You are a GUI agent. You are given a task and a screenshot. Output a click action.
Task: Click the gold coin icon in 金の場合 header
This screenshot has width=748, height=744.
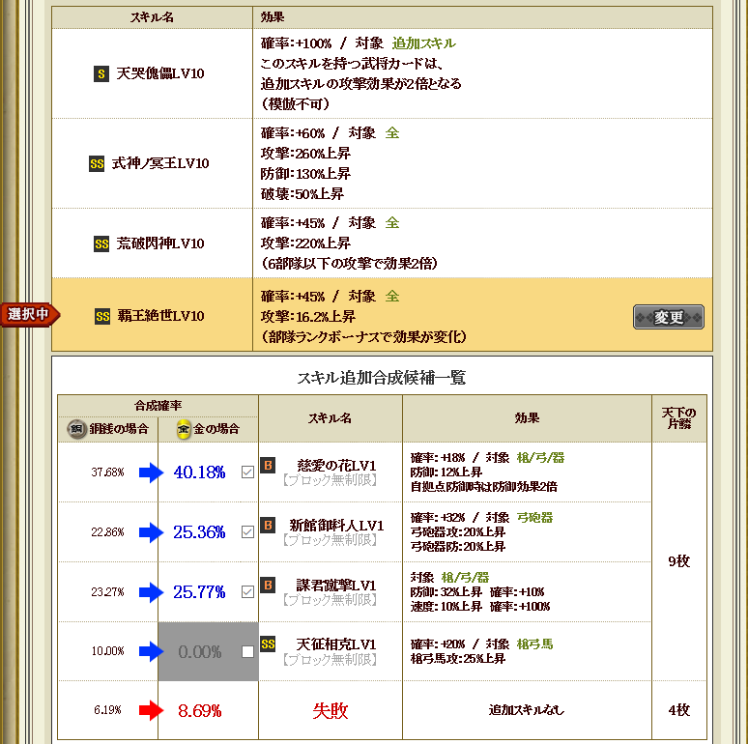click(184, 429)
